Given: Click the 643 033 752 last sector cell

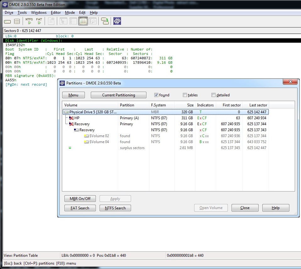Looking at the screenshot, I should click(257, 142).
